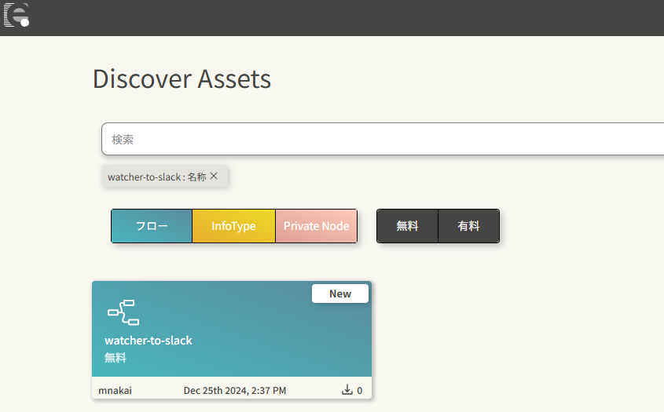Click the enebular logo in header
Screen dimensions: 664x412
pyautogui.click(x=17, y=15)
